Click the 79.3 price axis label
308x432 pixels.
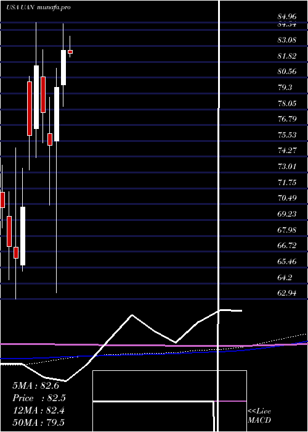coord(285,88)
